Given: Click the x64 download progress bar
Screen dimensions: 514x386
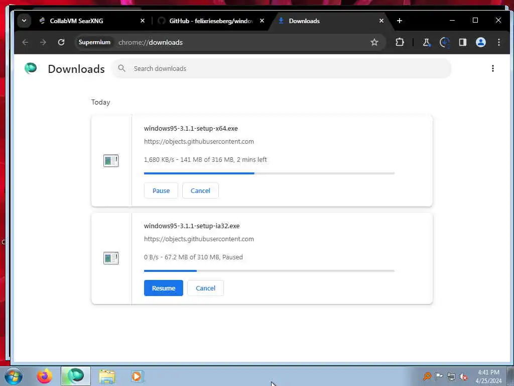Looking at the screenshot, I should tap(269, 173).
